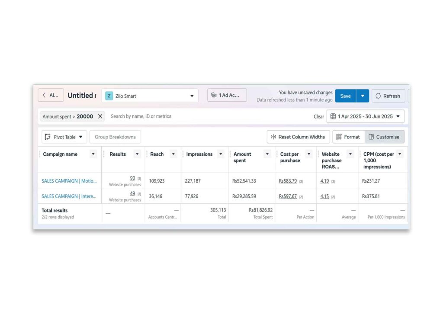Click the Results column drag handle
The width and height of the screenshot is (443, 315).
(104, 154)
